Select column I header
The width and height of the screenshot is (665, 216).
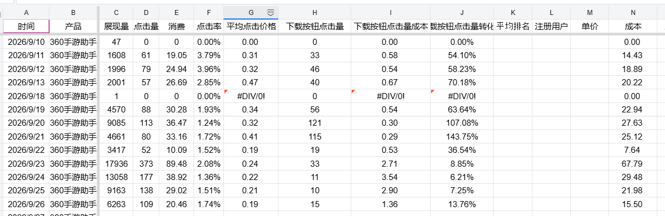coord(390,12)
